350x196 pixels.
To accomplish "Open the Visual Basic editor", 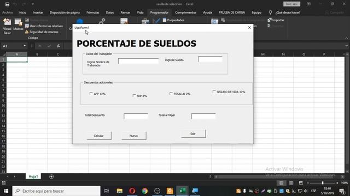I will 7,26.
